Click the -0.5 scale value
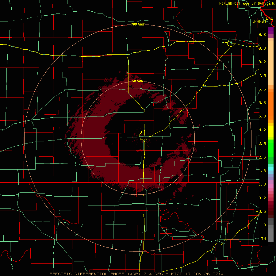 click(261, 212)
